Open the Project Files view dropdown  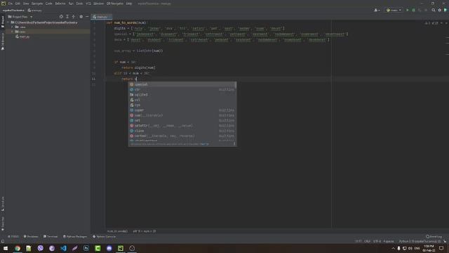pos(20,17)
